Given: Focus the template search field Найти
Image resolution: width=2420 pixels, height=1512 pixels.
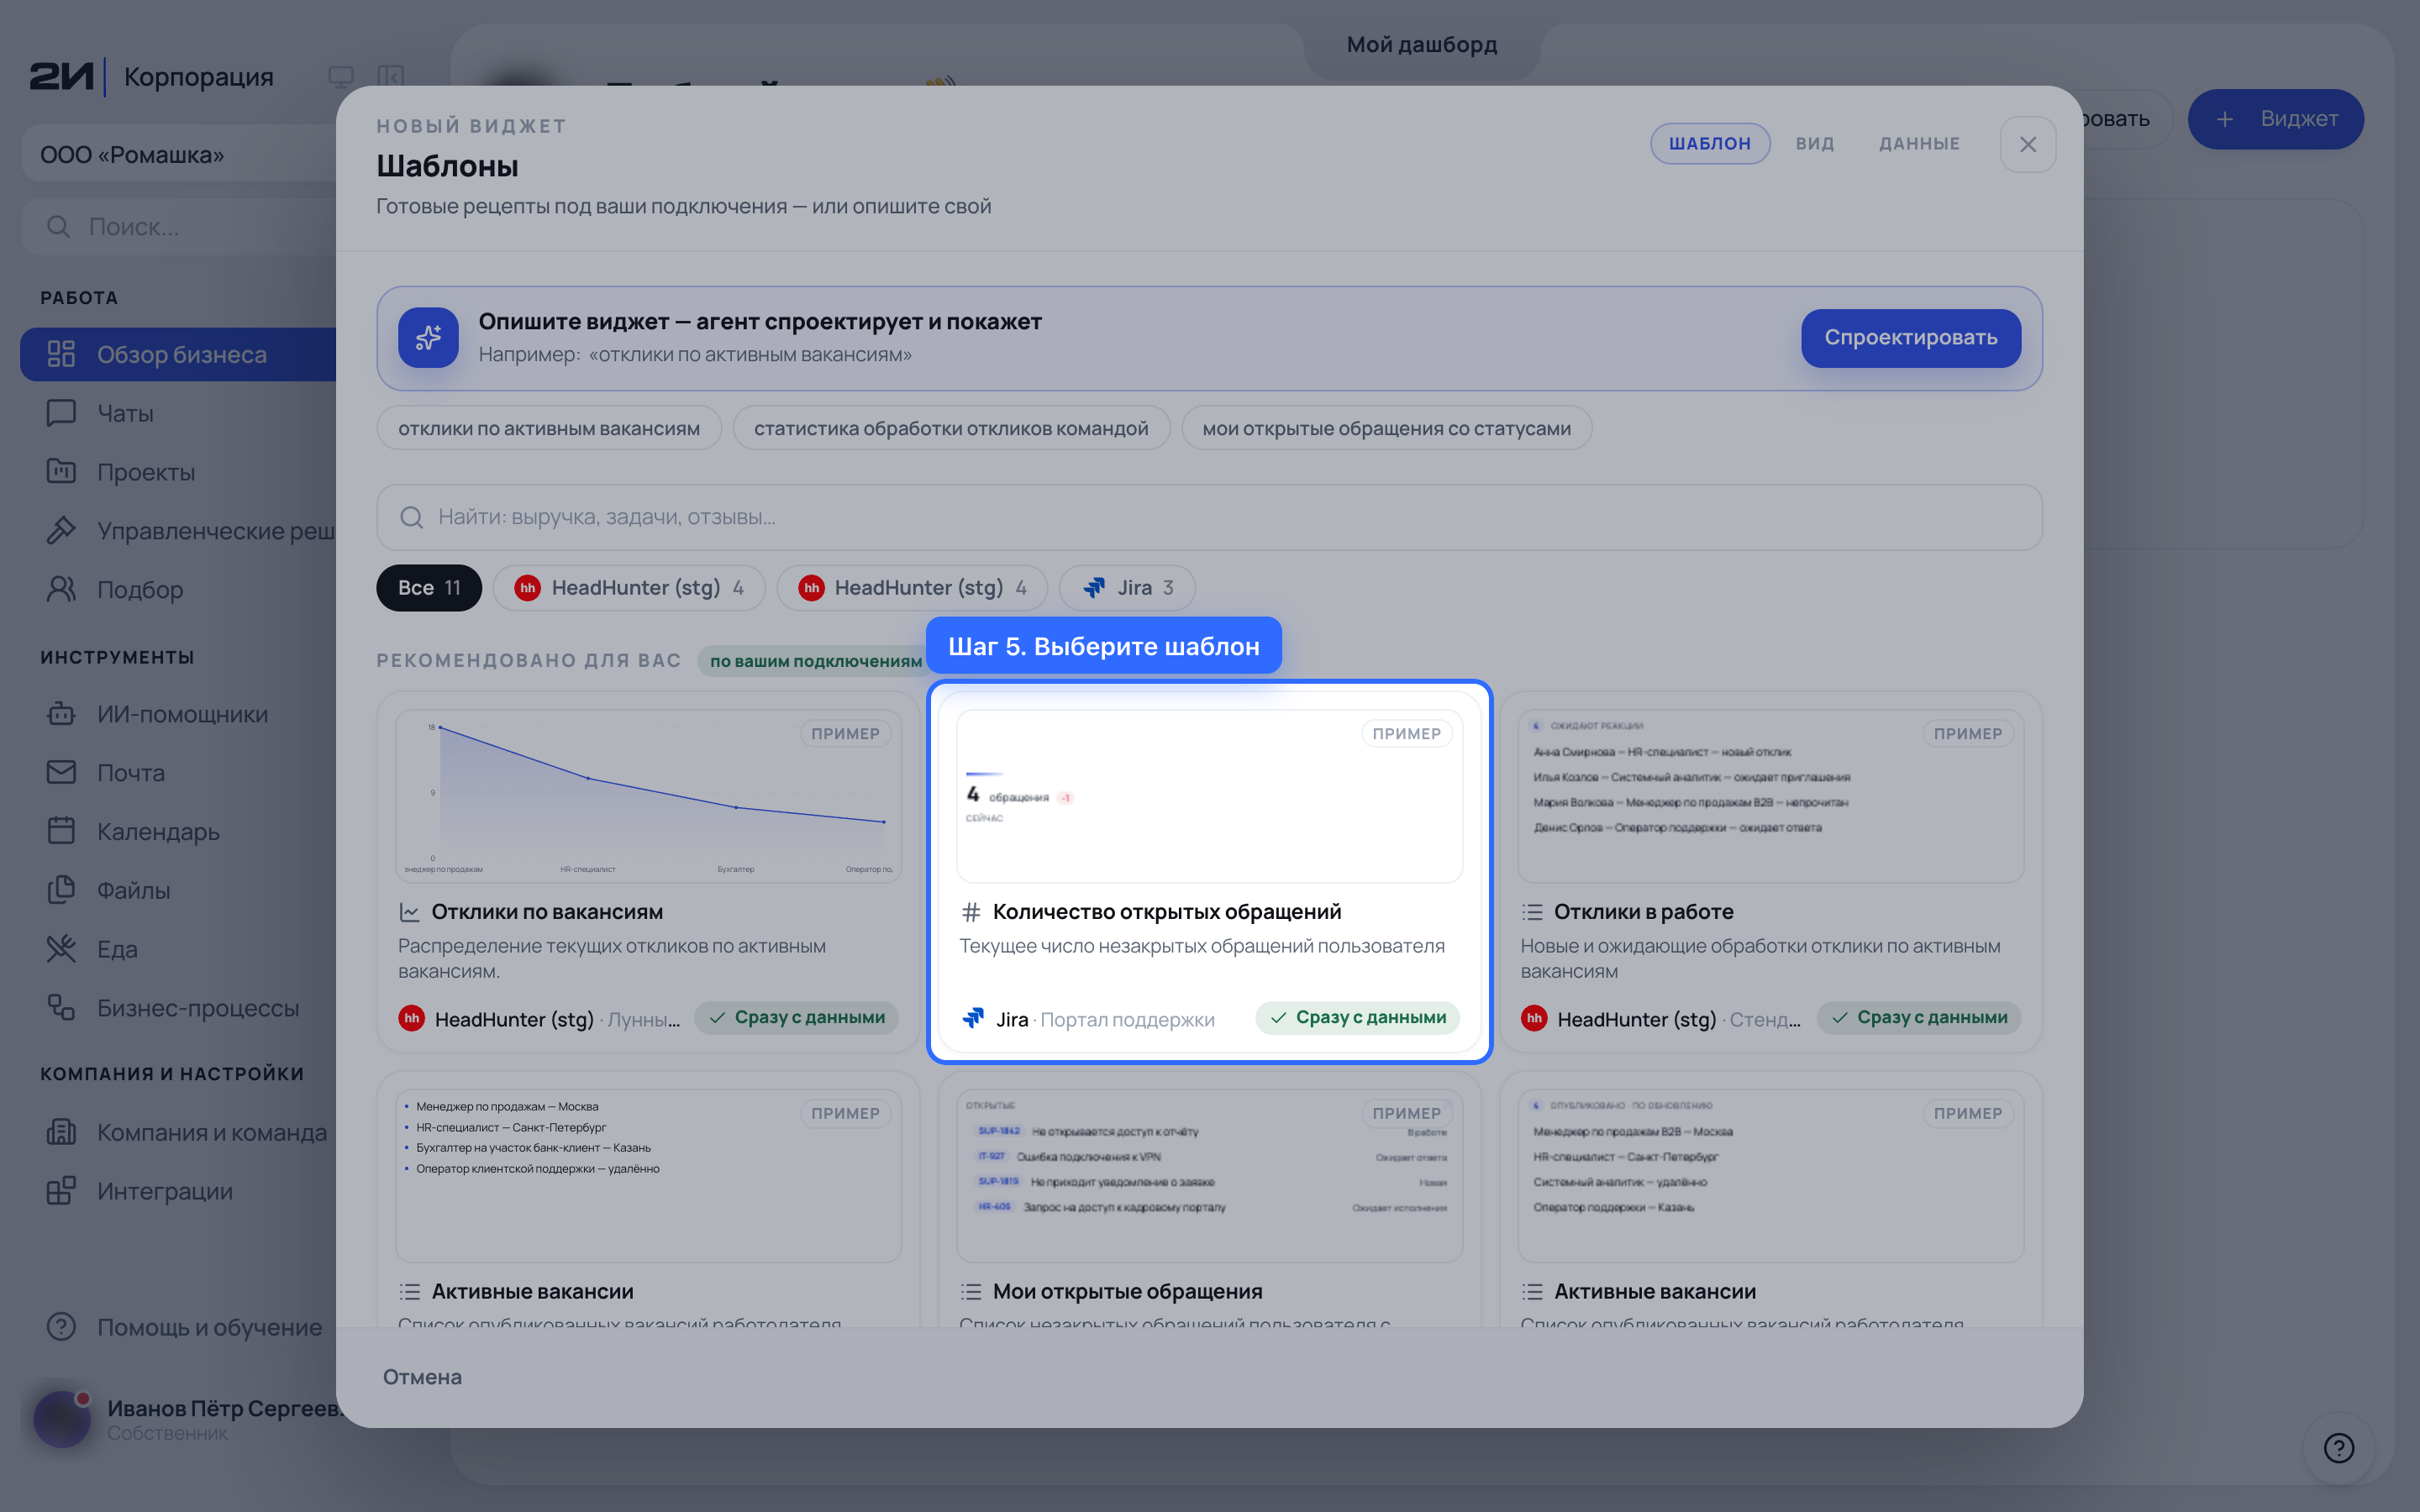Looking at the screenshot, I should (x=1209, y=517).
